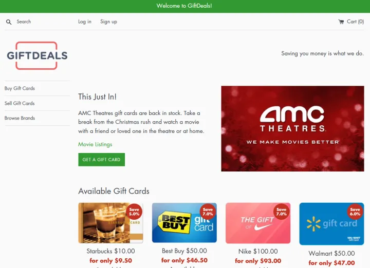Open the AMC Theatres banner image
This screenshot has height=268, width=370.
pyautogui.click(x=292, y=128)
